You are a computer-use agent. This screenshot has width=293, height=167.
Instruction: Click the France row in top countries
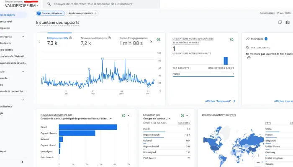(203, 74)
